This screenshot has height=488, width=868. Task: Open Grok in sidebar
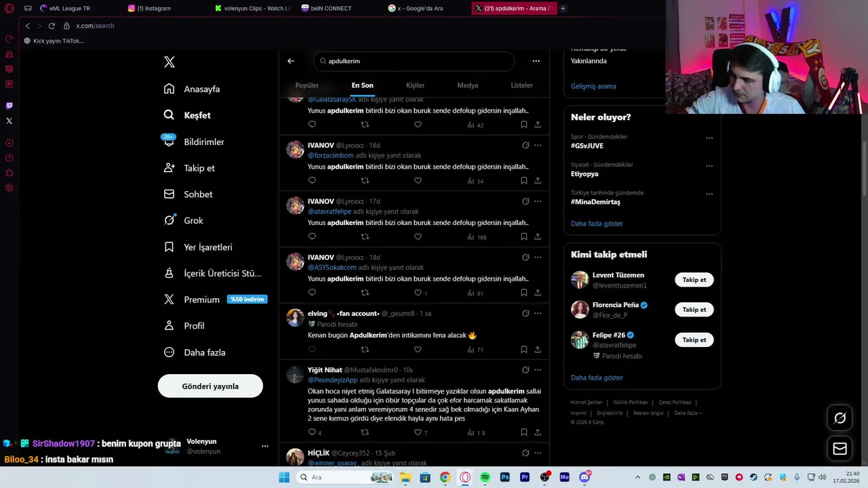[x=184, y=220]
